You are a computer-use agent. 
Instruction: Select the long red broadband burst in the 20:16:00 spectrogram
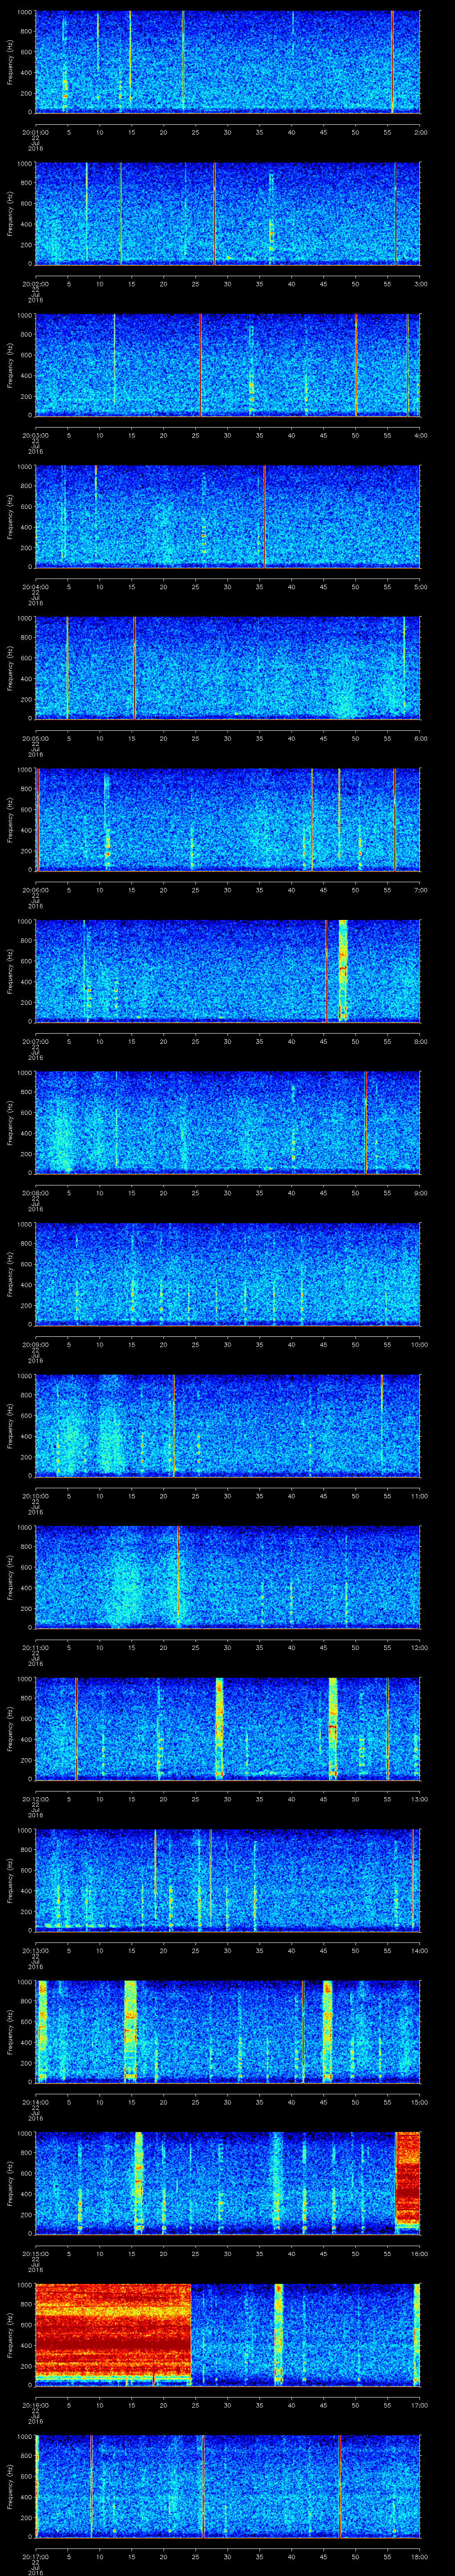(x=113, y=2333)
